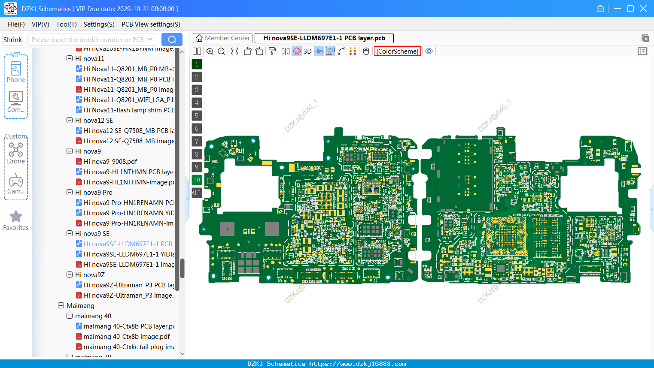Mirror flip the PCB view
This screenshot has height=368, width=654.
click(x=286, y=51)
